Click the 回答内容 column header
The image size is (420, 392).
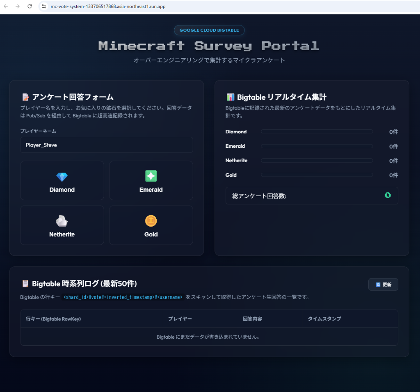(x=252, y=319)
